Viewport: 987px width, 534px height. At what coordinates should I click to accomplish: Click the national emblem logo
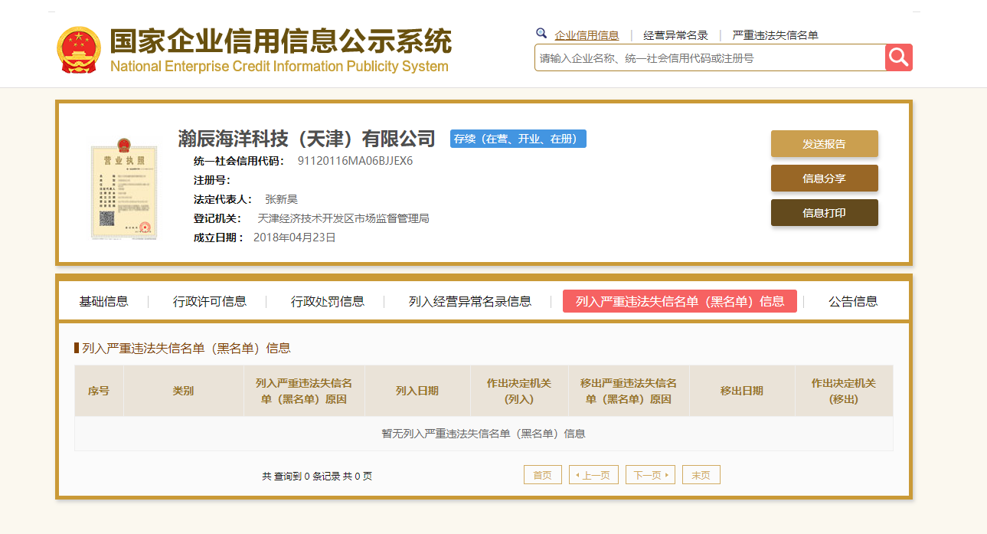(79, 51)
